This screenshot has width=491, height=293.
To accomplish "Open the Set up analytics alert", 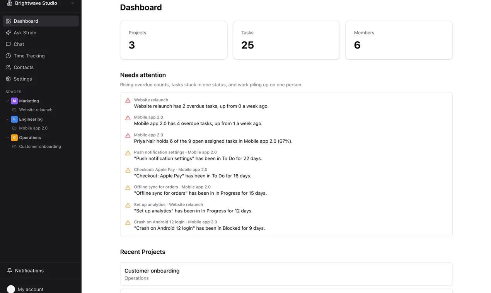I will pos(286,208).
